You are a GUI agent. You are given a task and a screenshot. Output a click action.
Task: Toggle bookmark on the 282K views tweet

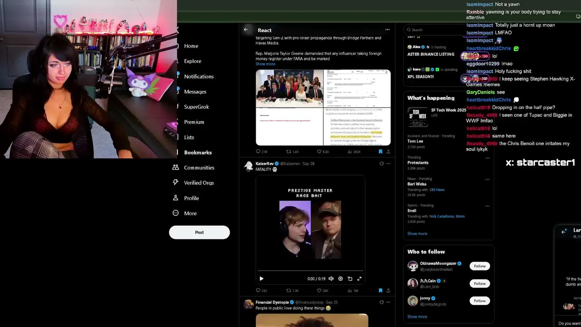point(380,152)
